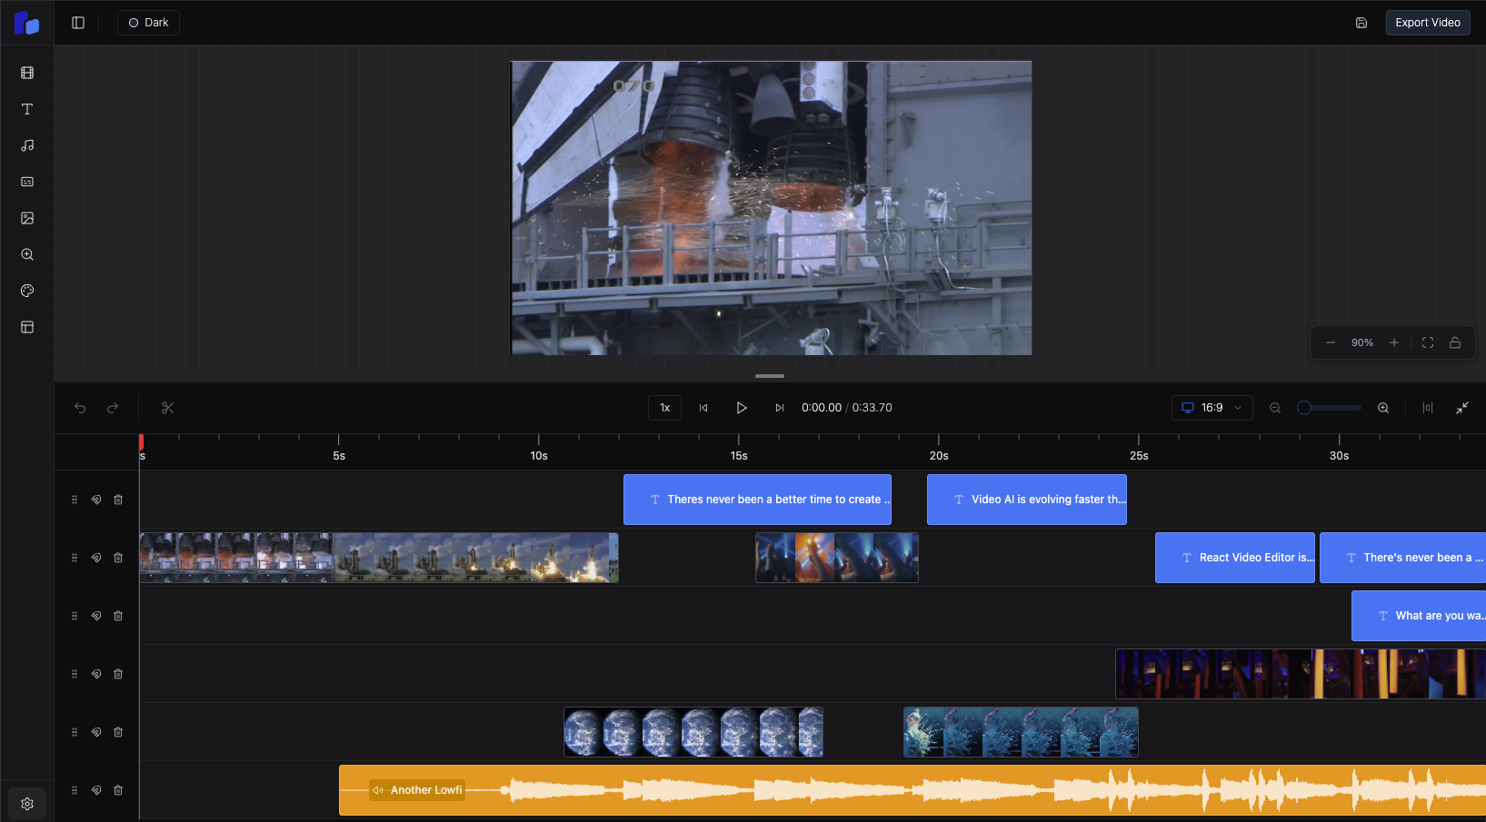Split the clip with the scissors tool

pos(167,408)
